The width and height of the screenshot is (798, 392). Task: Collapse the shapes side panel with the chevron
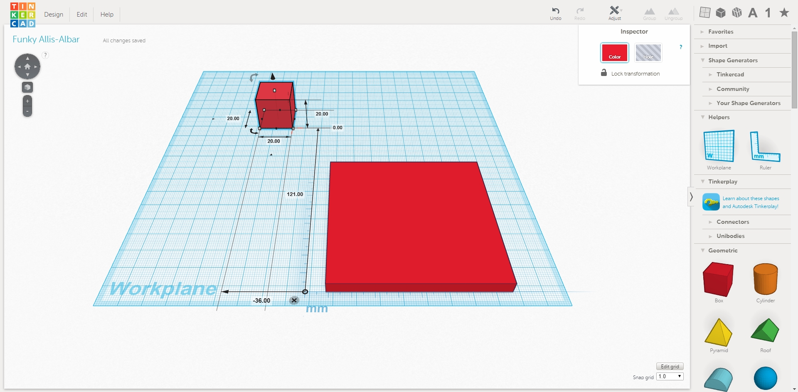click(x=691, y=197)
